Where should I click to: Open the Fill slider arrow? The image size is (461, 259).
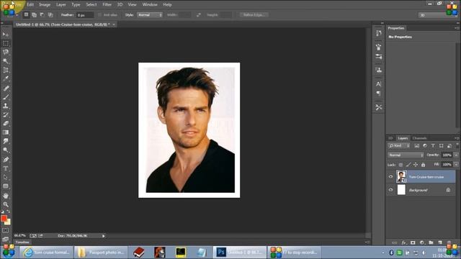point(456,165)
